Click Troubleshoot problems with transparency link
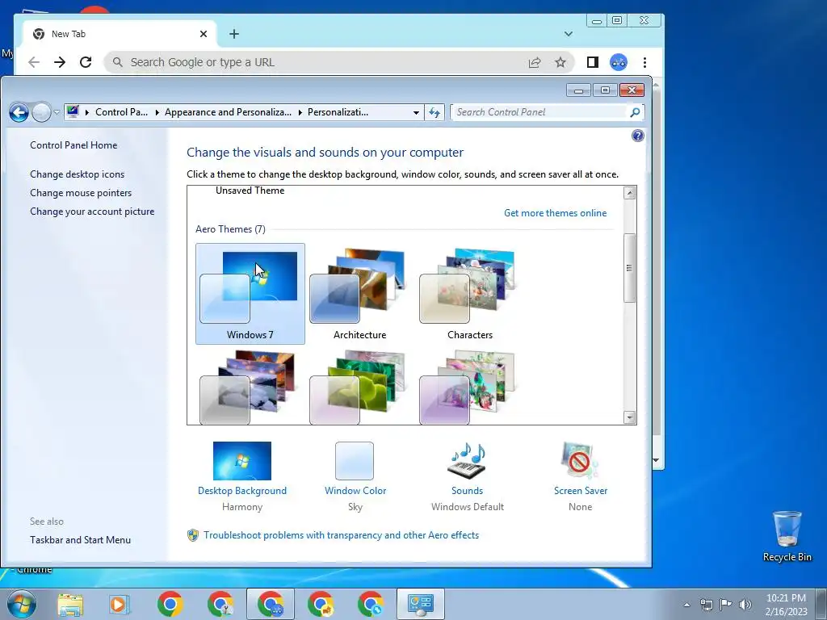The height and width of the screenshot is (620, 827). 342,535
